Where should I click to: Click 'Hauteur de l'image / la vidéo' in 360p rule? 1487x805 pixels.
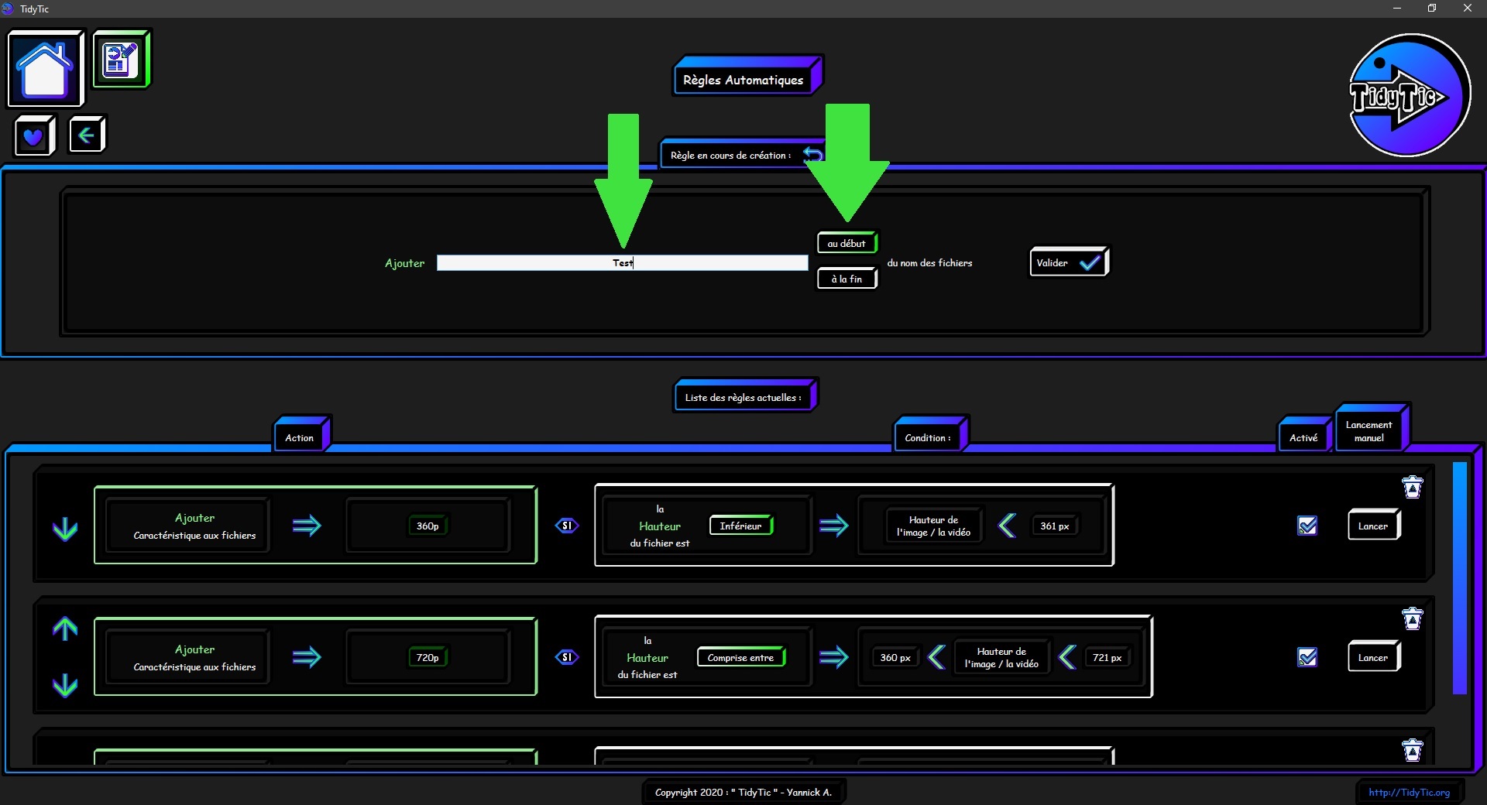933,526
